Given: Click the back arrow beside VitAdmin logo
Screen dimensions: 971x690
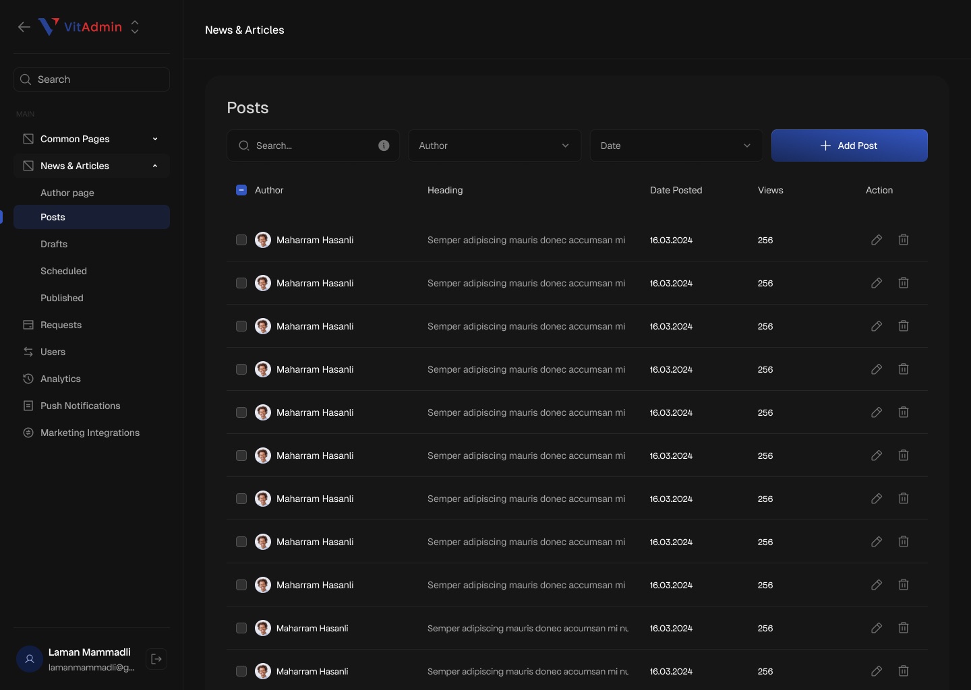Looking at the screenshot, I should click(24, 27).
